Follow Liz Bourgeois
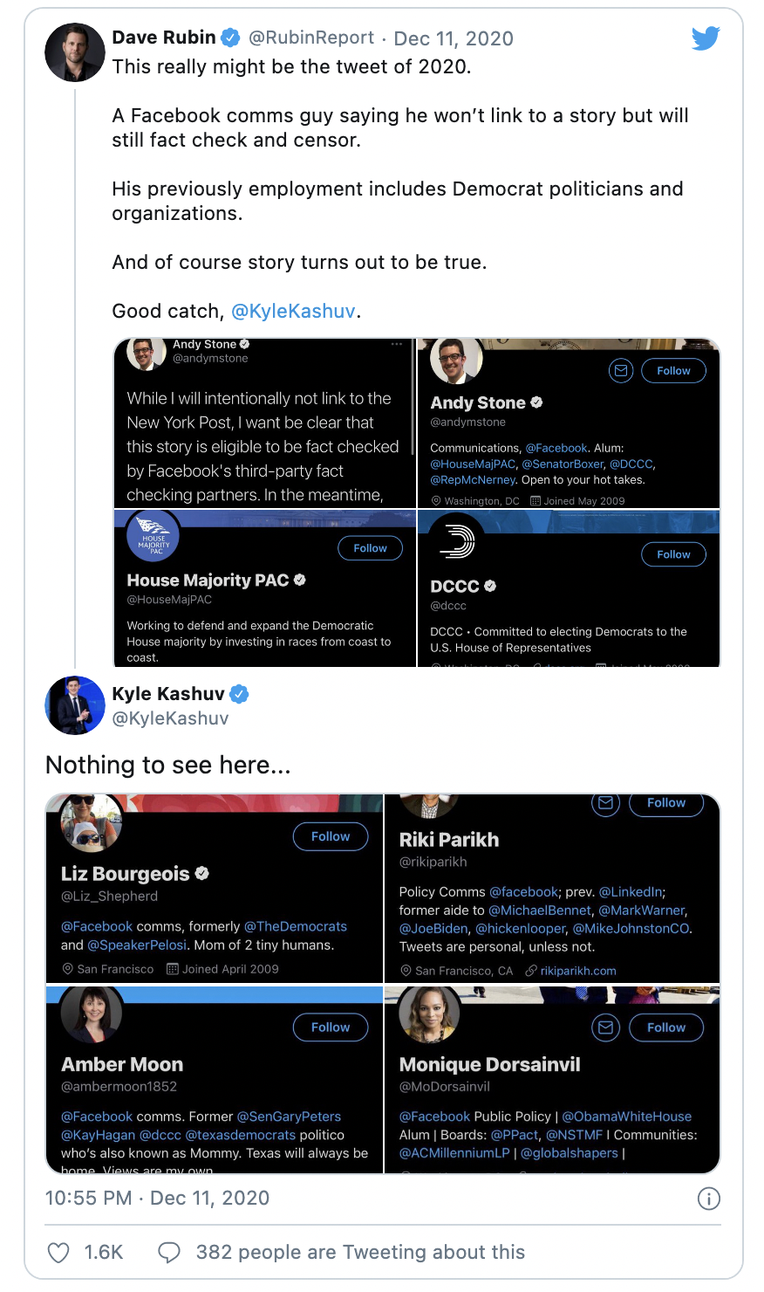Viewport: 764px width, 1292px height. 331,836
